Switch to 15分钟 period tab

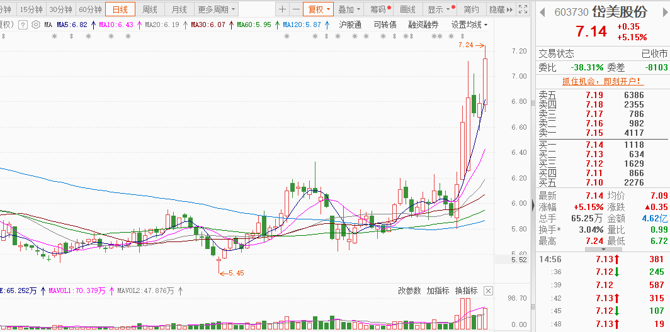click(x=31, y=9)
